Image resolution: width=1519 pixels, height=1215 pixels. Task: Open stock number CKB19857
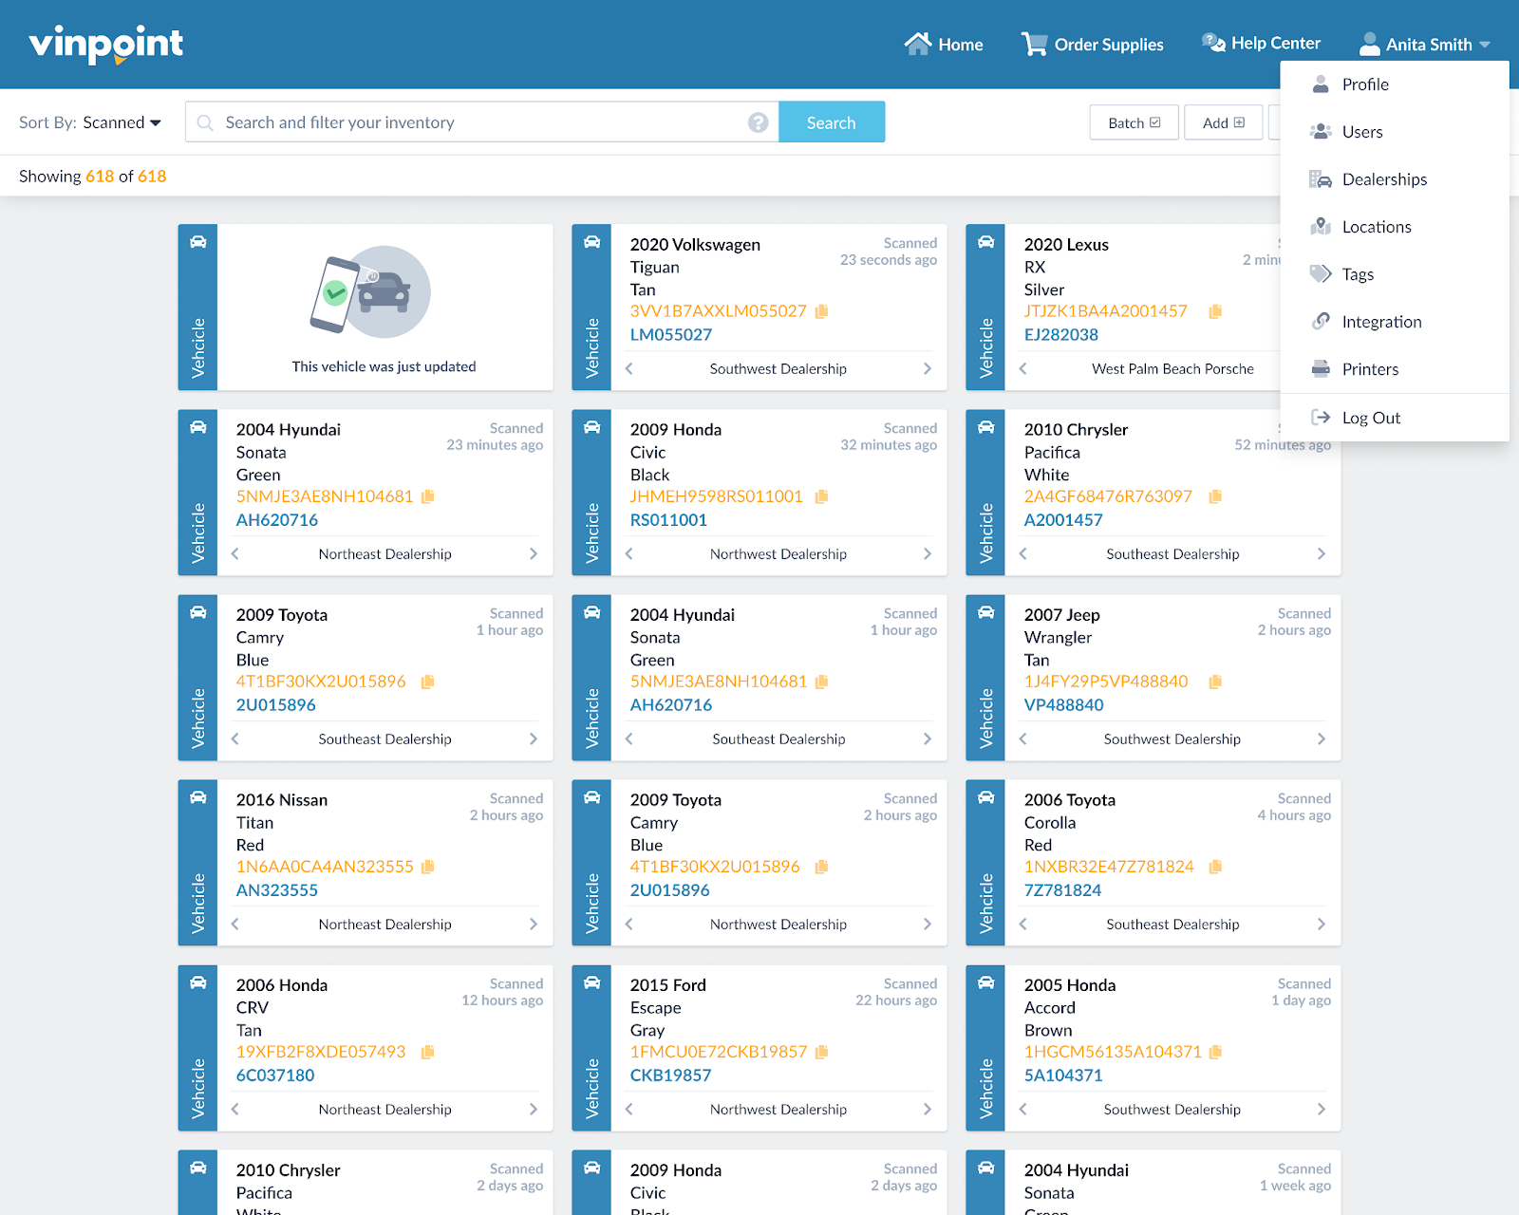(x=671, y=1075)
